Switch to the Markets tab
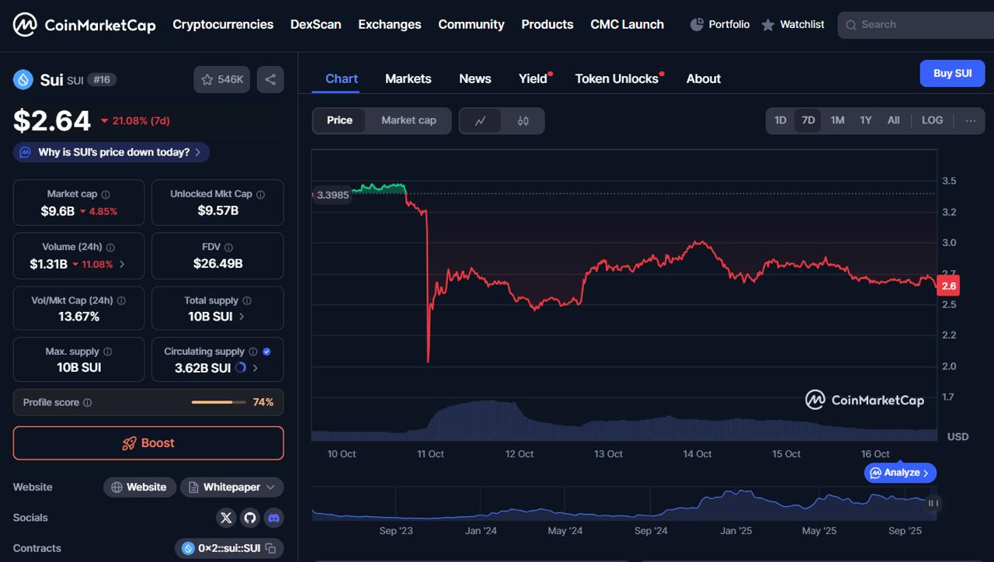This screenshot has width=994, height=562. click(408, 78)
